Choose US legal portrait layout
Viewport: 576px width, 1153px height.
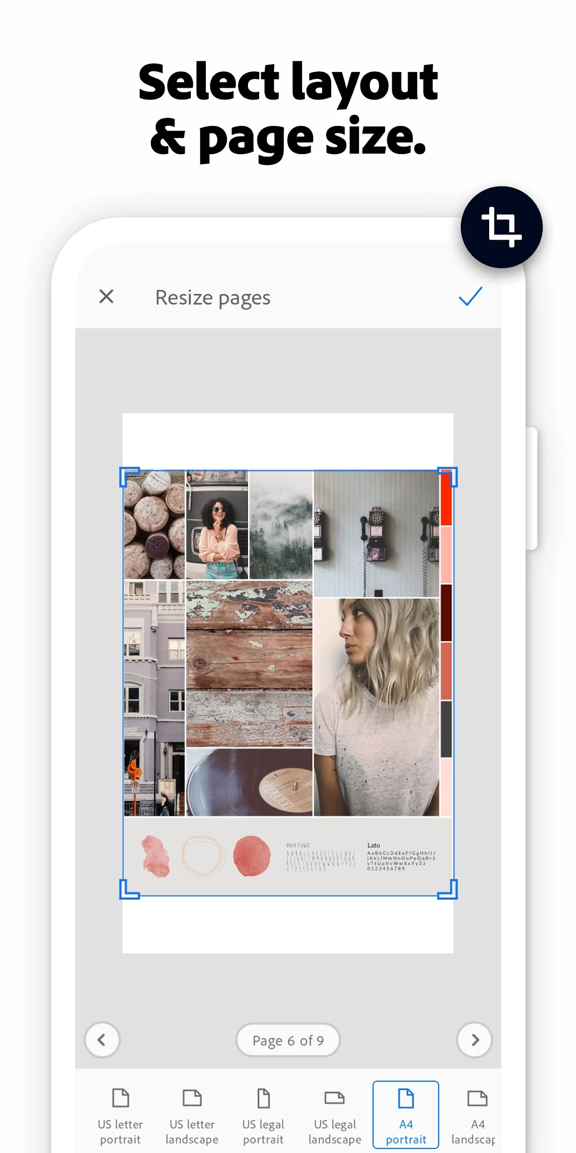point(263,1116)
